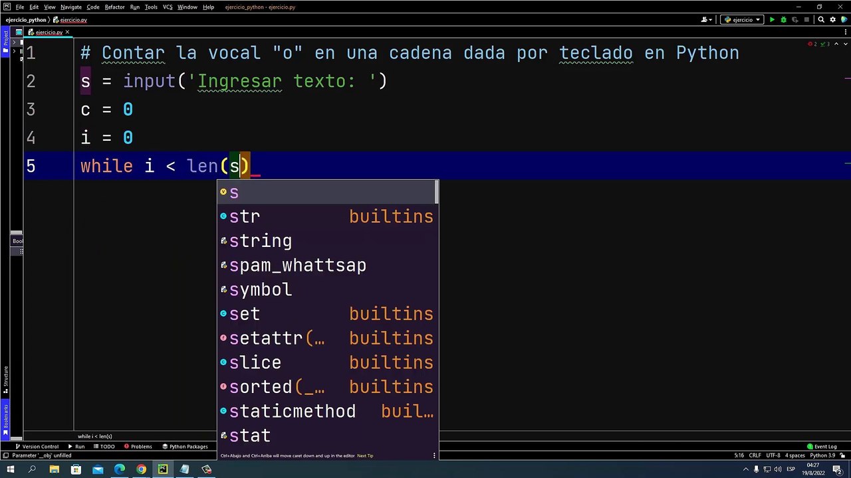
Task: Open Python 3.9 interpreter selector
Action: [x=822, y=455]
